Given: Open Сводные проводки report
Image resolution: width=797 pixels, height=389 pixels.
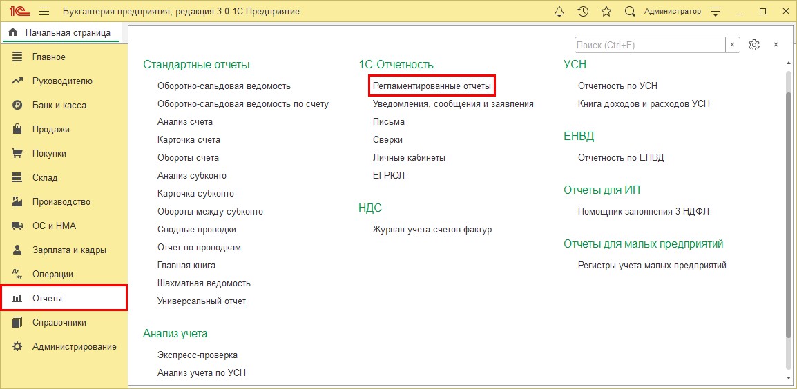Looking at the screenshot, I should 197,230.
